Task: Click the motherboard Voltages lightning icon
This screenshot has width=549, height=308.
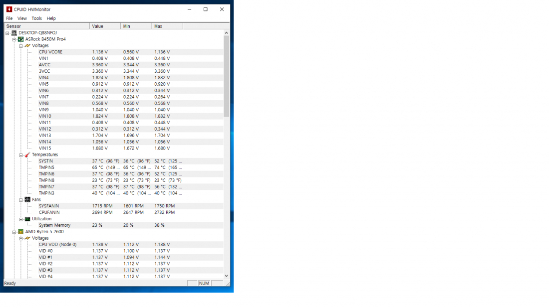Action: [x=27, y=46]
